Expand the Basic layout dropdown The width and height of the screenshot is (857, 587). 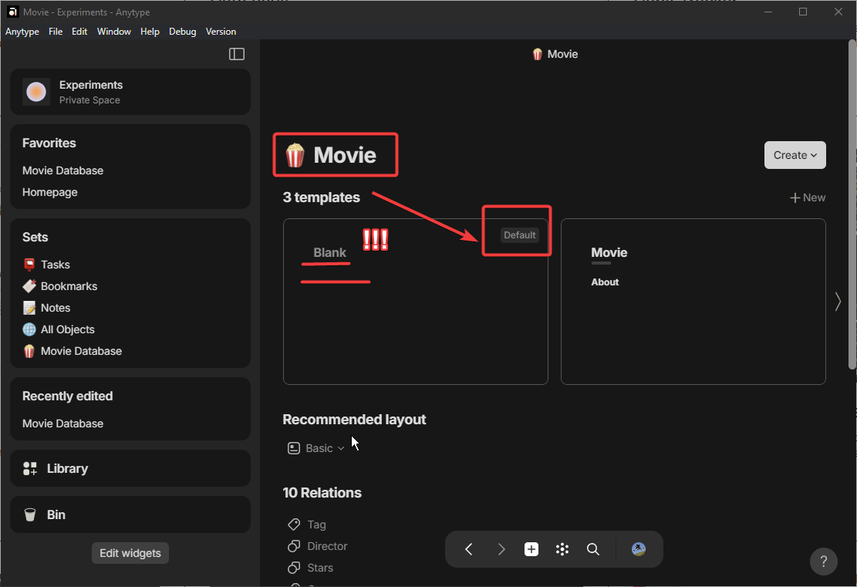coord(316,448)
